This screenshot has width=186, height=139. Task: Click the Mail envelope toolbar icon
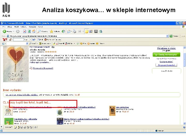[69, 31]
